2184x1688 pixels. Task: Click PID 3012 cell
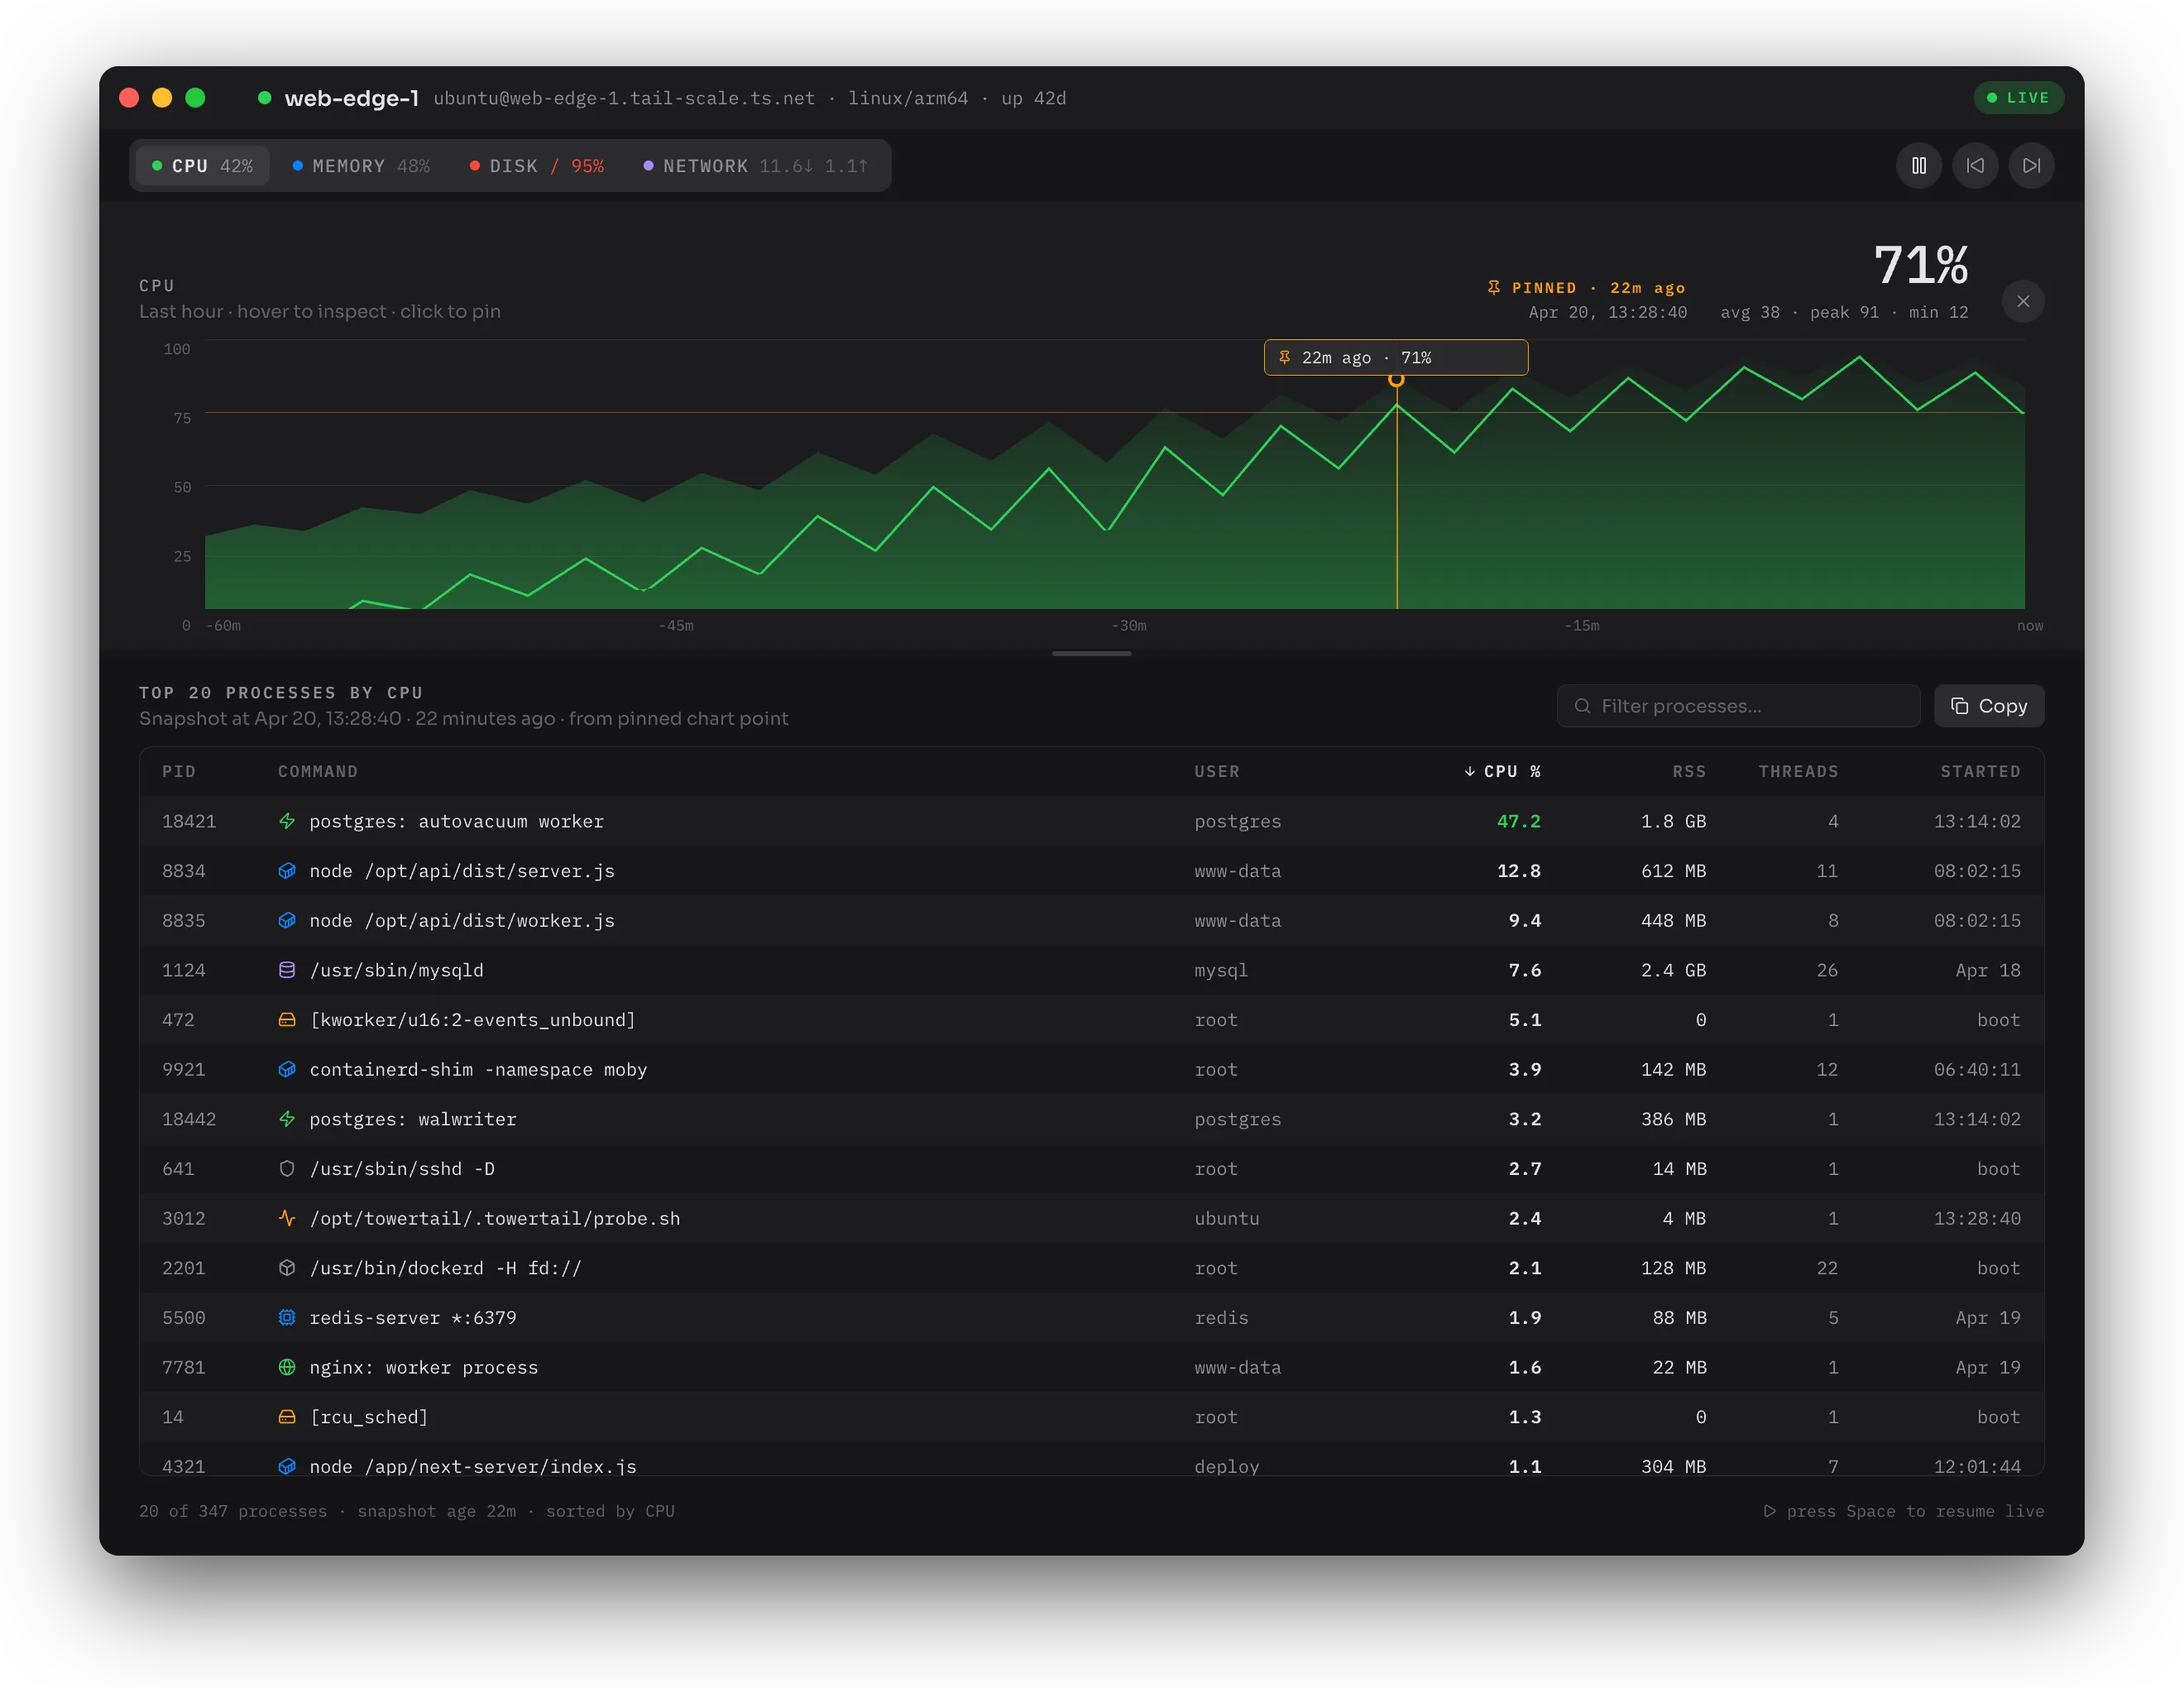[183, 1218]
